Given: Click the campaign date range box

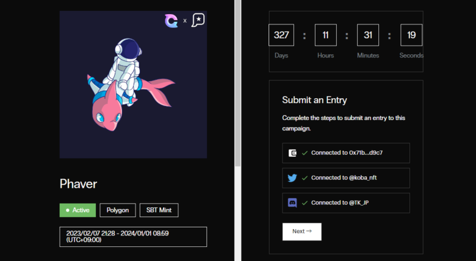Looking at the screenshot, I should click(133, 237).
